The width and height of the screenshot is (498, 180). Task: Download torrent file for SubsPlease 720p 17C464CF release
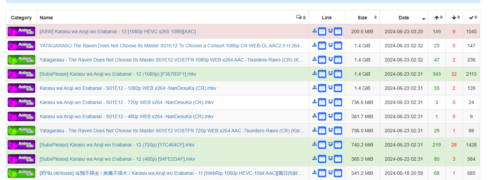pyautogui.click(x=314, y=144)
